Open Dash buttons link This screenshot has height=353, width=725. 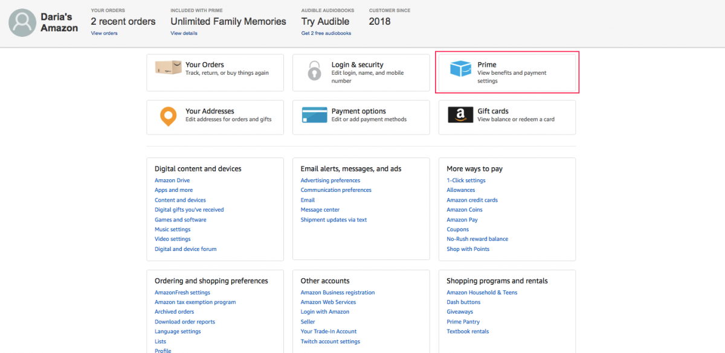[463, 302]
